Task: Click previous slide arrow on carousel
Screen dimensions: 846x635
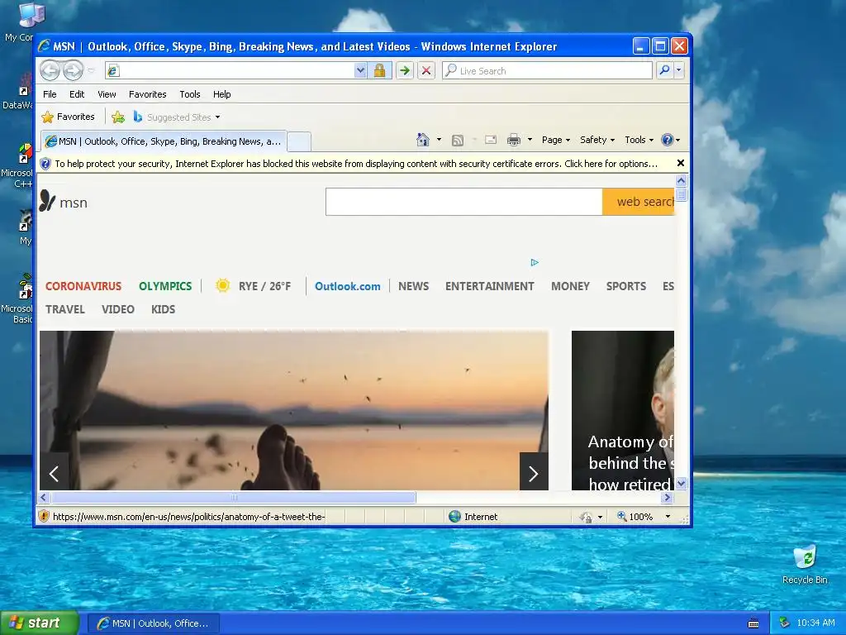Action: (54, 473)
